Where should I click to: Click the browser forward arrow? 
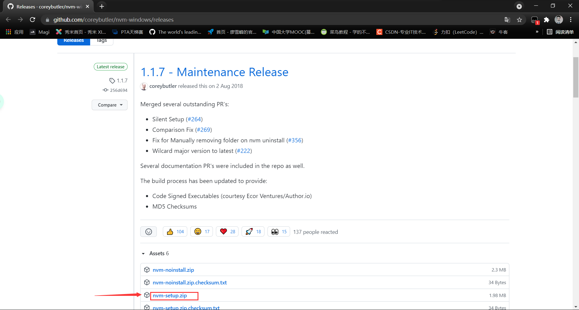point(20,20)
